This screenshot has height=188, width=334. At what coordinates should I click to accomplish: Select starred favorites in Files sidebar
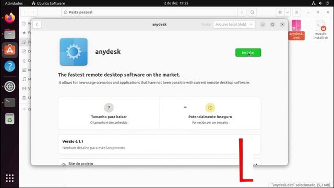coord(25,32)
